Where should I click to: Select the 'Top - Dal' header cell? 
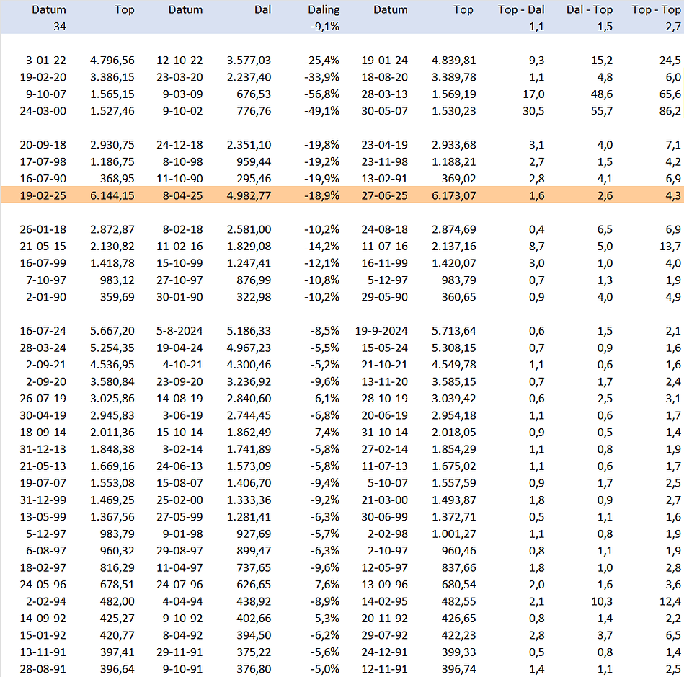pyautogui.click(x=521, y=9)
